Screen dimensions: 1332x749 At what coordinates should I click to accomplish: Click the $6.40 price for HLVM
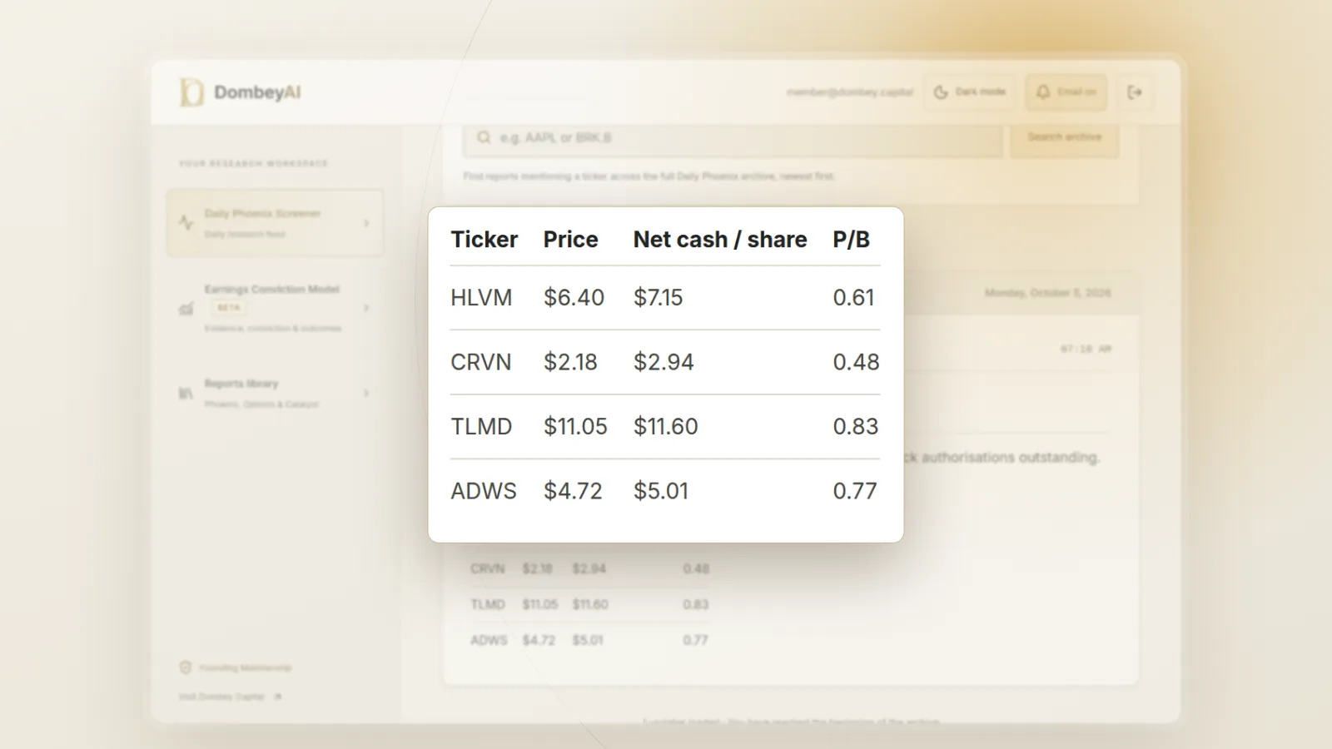pyautogui.click(x=574, y=298)
